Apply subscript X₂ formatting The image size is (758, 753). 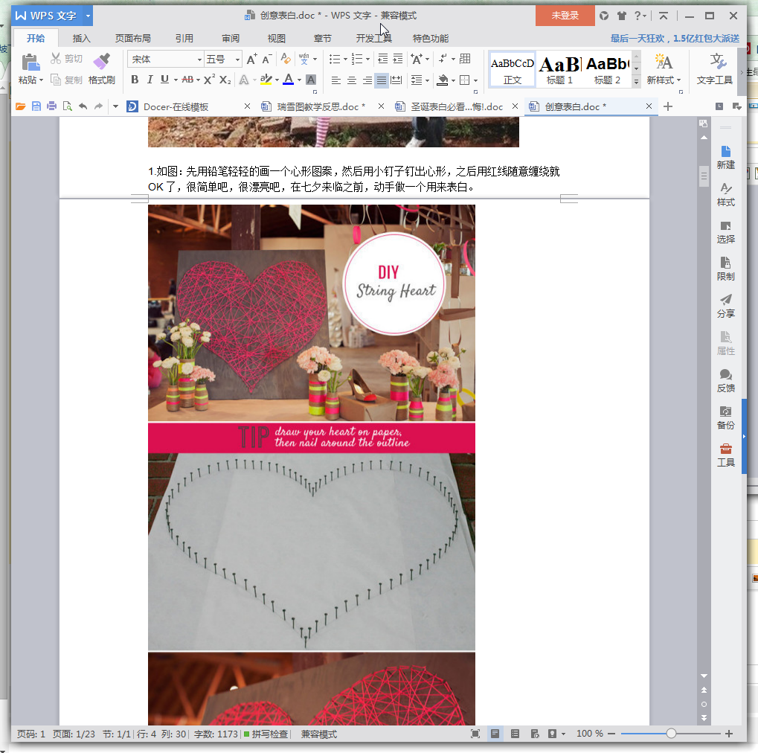tap(225, 80)
